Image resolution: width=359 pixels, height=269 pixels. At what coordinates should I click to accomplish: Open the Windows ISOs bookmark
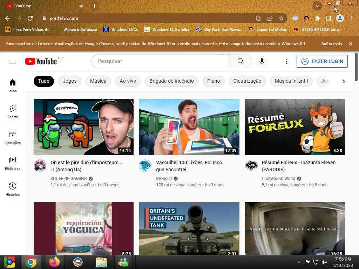pos(121,29)
